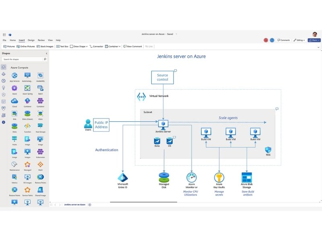Select the Service Fabric shape
This screenshot has width=322, height=241.
pyautogui.click(x=27, y=192)
